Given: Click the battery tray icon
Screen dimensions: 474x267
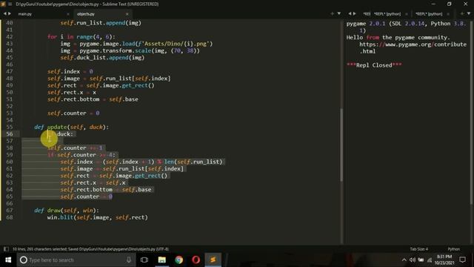Looking at the screenshot, I should 421,260.
